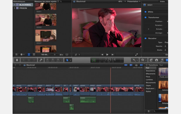
Task: Open the Vidéo inspector tab
Action: 162,1
